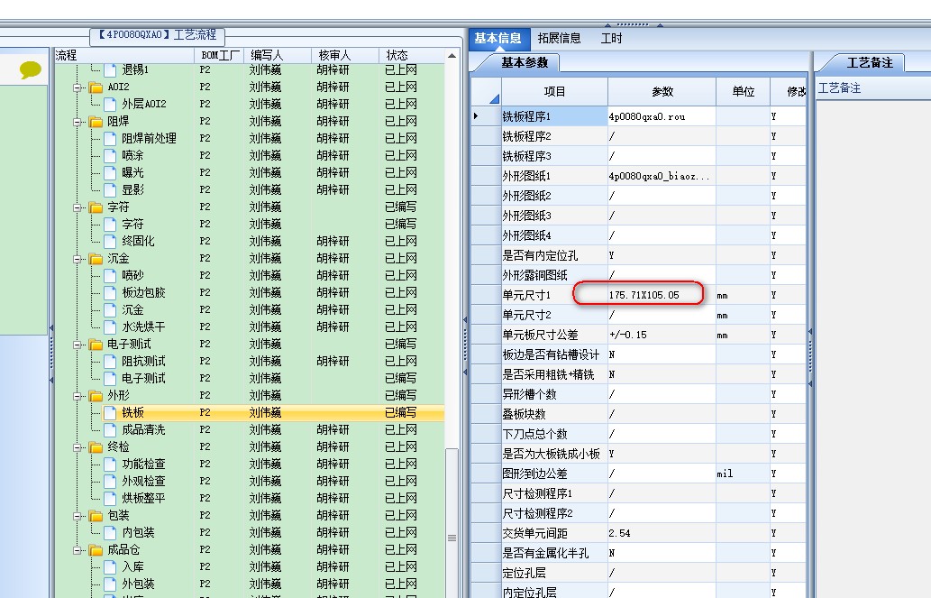Click the 电子测试 folder icon

pos(96,345)
